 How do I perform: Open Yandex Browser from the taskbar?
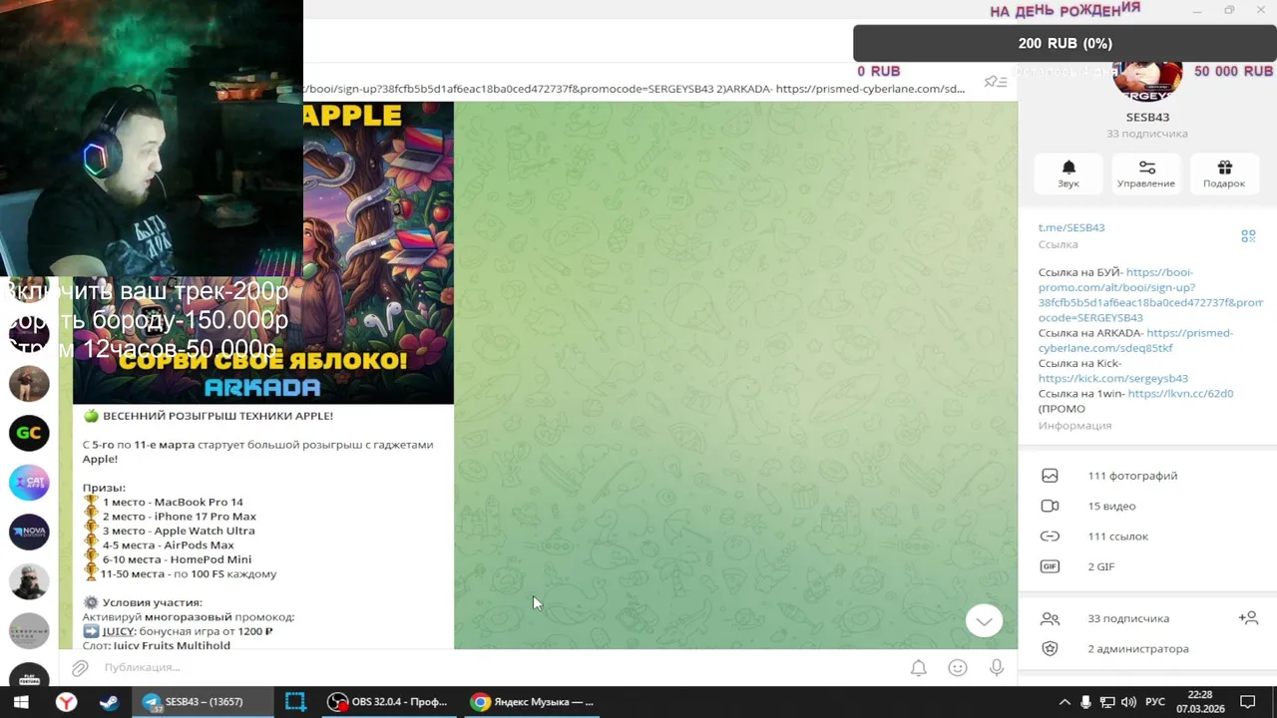point(66,702)
